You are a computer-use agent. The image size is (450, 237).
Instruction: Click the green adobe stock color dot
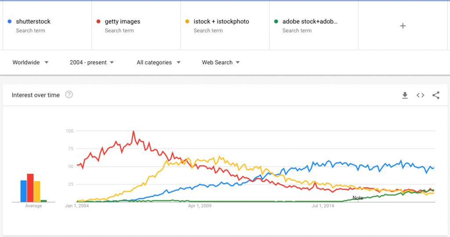276,21
